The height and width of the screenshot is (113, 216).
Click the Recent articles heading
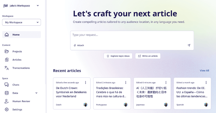click(67, 71)
